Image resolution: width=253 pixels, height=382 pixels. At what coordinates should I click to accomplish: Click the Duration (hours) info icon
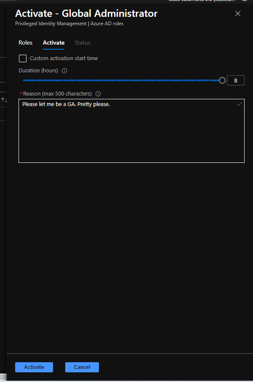[64, 71]
